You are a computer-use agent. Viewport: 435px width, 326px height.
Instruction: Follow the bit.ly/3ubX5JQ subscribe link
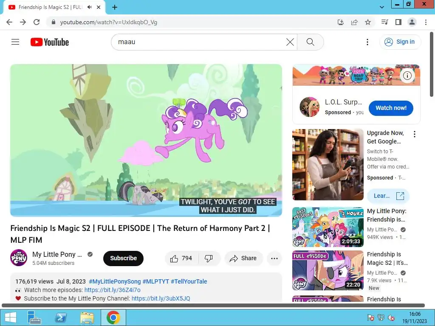pyautogui.click(x=161, y=298)
